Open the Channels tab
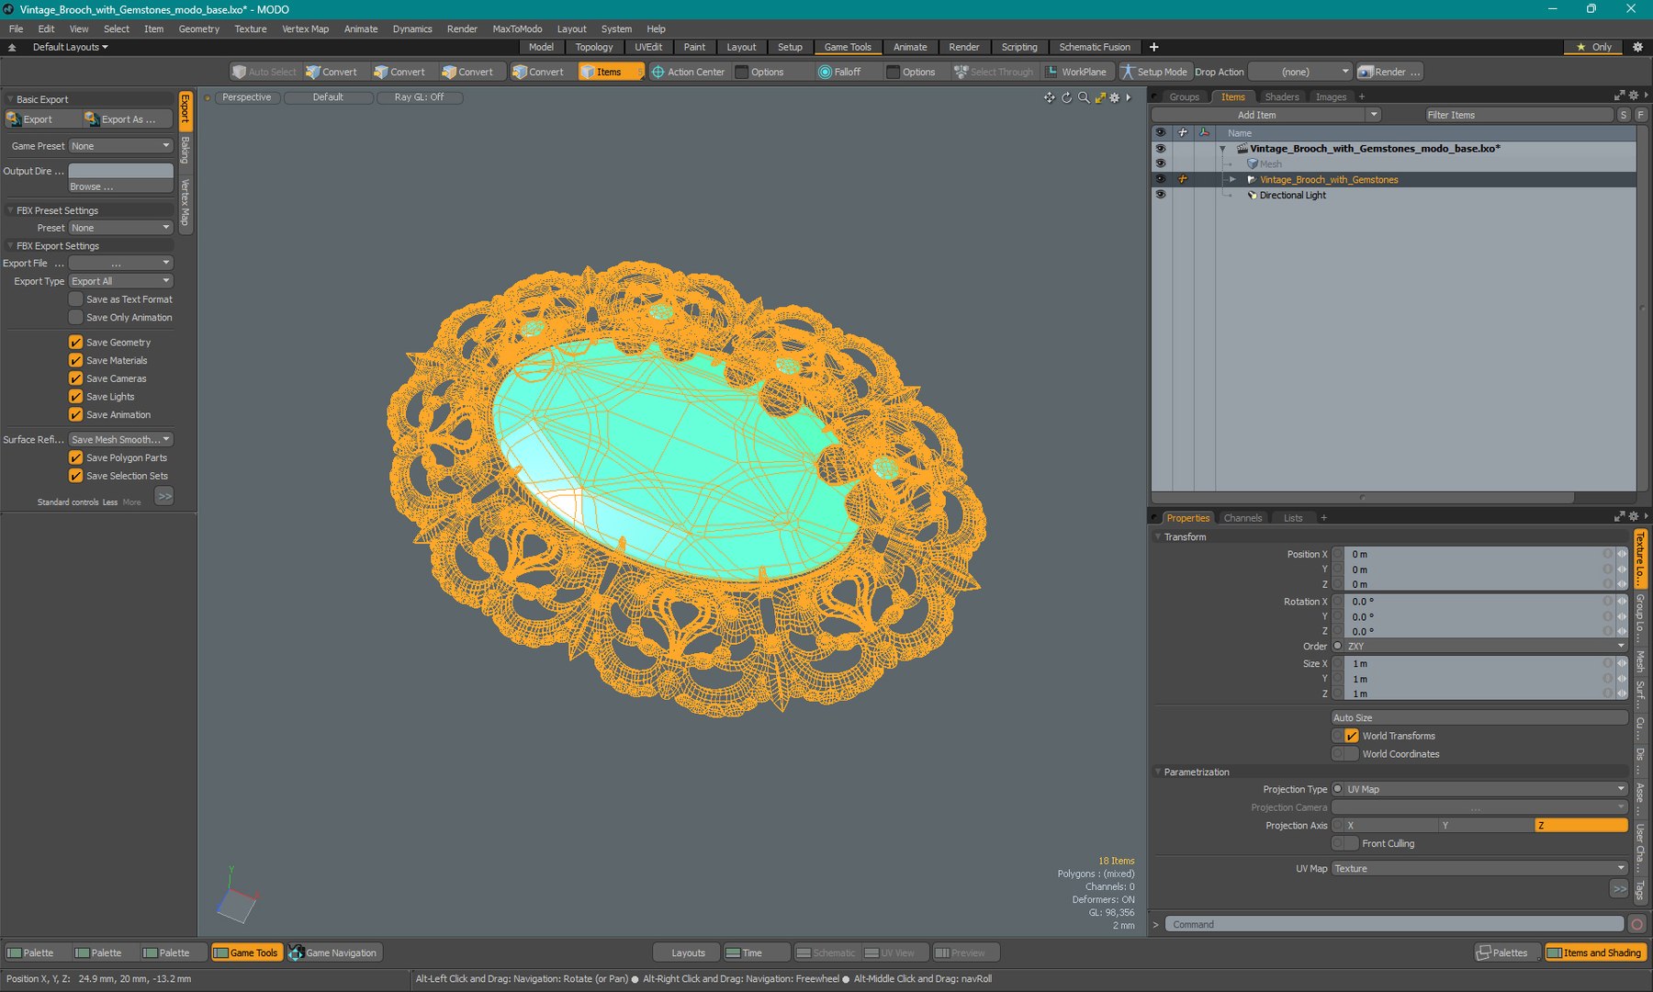The width and height of the screenshot is (1653, 992). [x=1243, y=518]
